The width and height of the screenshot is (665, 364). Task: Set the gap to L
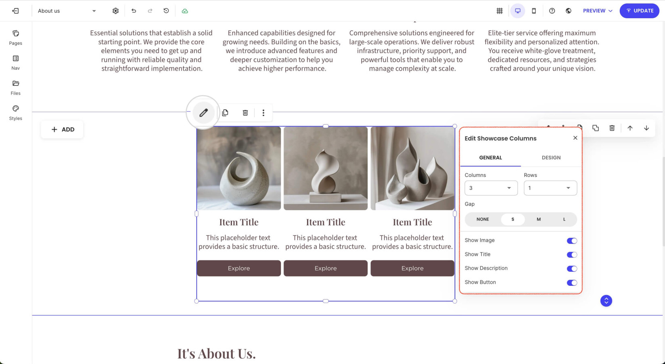point(564,219)
